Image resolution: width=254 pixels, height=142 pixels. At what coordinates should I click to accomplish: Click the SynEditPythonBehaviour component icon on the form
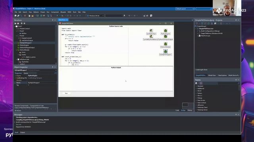tap(151, 37)
